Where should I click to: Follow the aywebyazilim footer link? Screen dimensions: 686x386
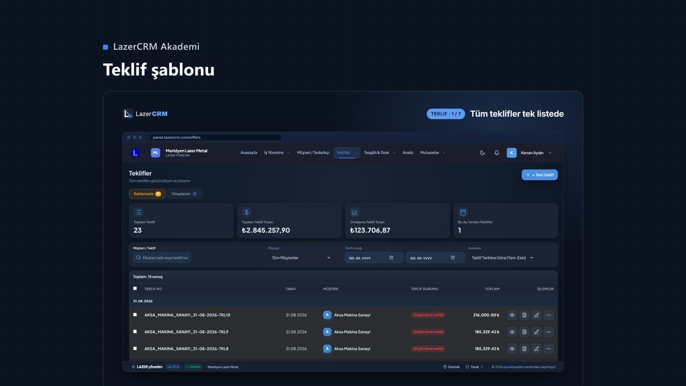pyautogui.click(x=514, y=367)
